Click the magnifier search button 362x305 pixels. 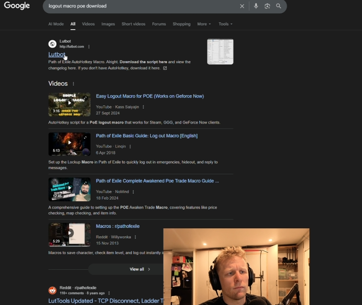click(x=278, y=6)
